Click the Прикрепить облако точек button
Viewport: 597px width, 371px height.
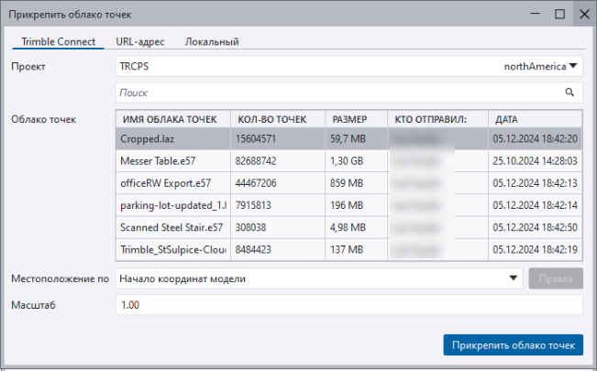513,345
